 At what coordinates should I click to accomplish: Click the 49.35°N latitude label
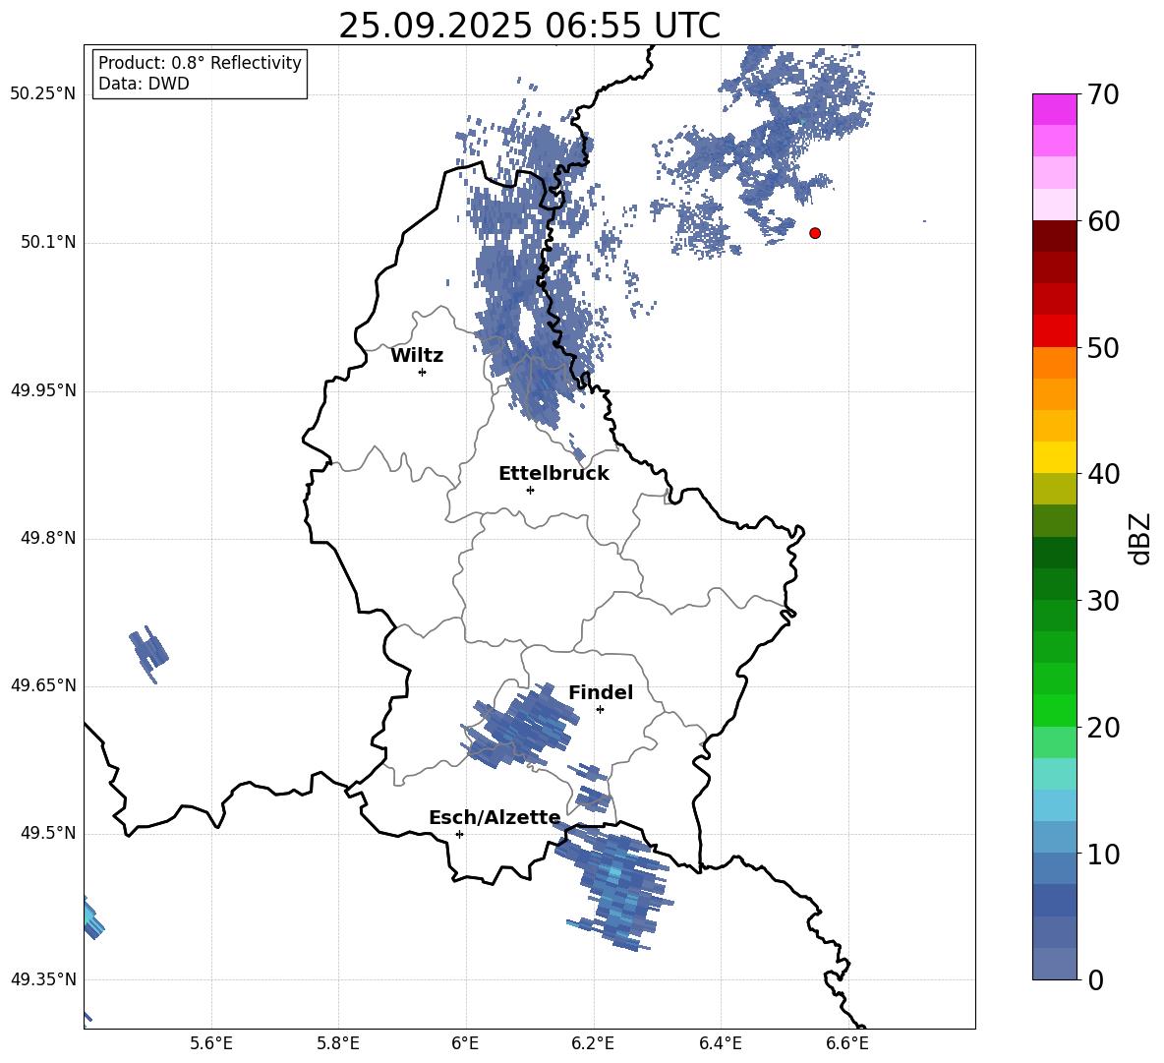click(x=43, y=979)
